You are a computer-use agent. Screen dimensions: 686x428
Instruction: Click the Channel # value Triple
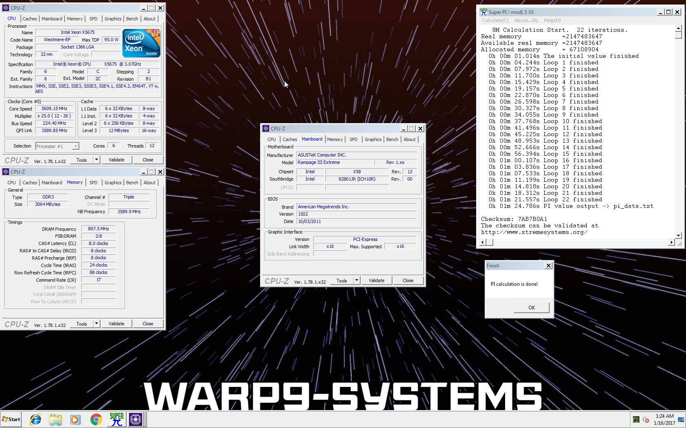tap(129, 197)
